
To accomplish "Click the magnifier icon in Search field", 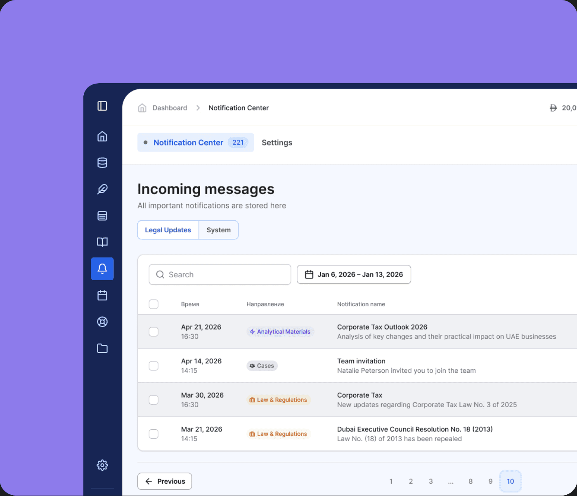I will click(x=160, y=274).
